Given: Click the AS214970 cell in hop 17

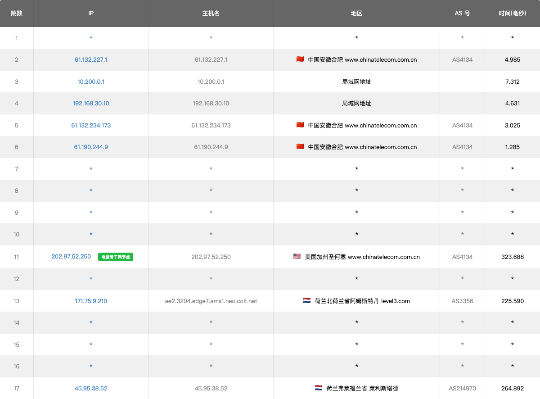Looking at the screenshot, I should tap(462, 388).
